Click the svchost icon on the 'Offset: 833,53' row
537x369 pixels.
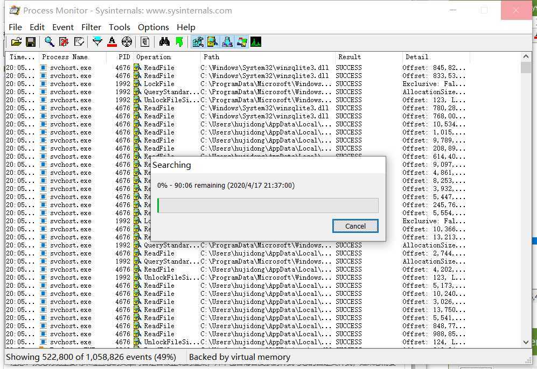pos(44,76)
